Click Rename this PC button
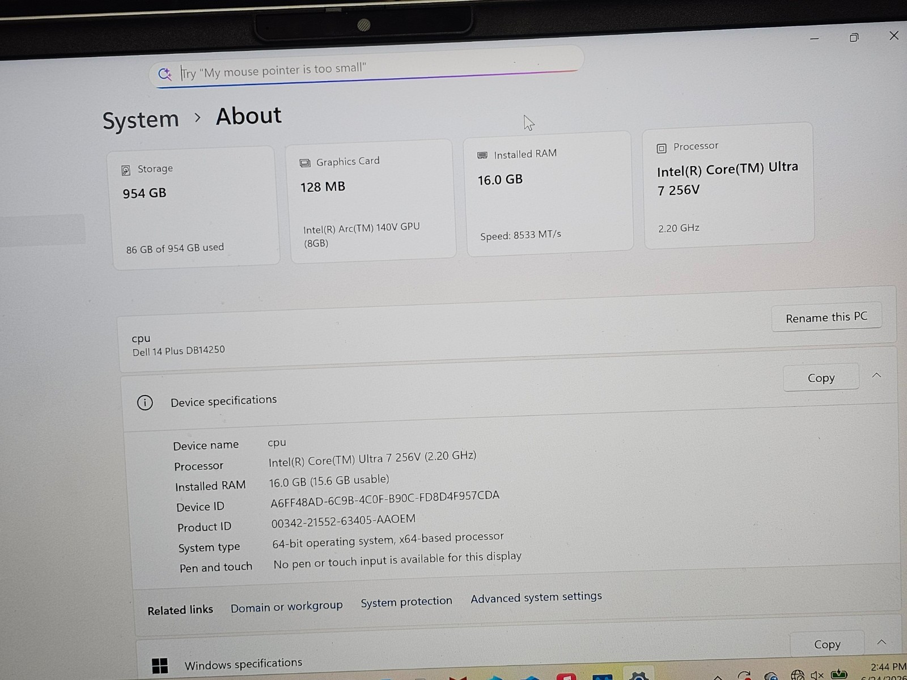Viewport: 907px width, 680px height. point(827,317)
